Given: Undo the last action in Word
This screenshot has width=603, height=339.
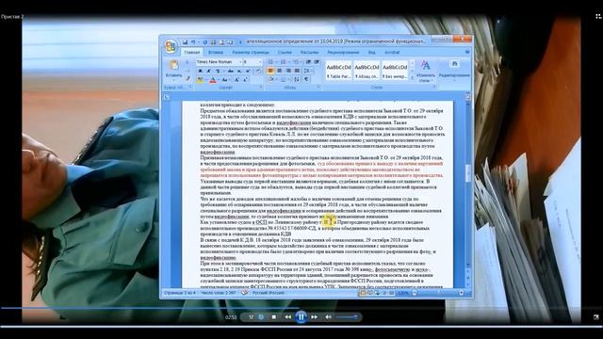Looking at the screenshot, I should pos(193,41).
